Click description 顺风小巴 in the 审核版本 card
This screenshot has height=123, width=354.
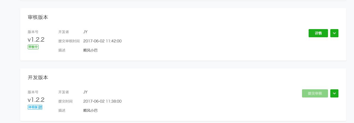tap(90, 50)
